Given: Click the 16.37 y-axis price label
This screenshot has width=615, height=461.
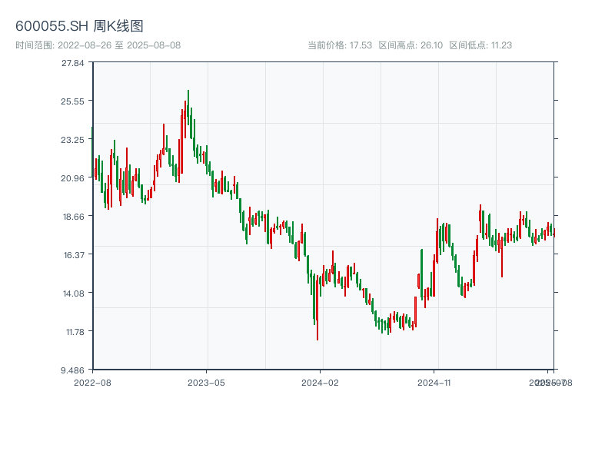Looking at the screenshot, I should click(74, 254).
